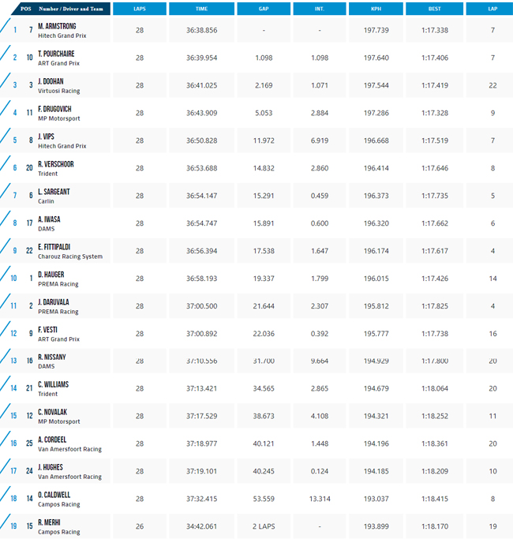This screenshot has height=539, width=513.
Task: Click Doohan's best lap number 22
Action: click(492, 85)
